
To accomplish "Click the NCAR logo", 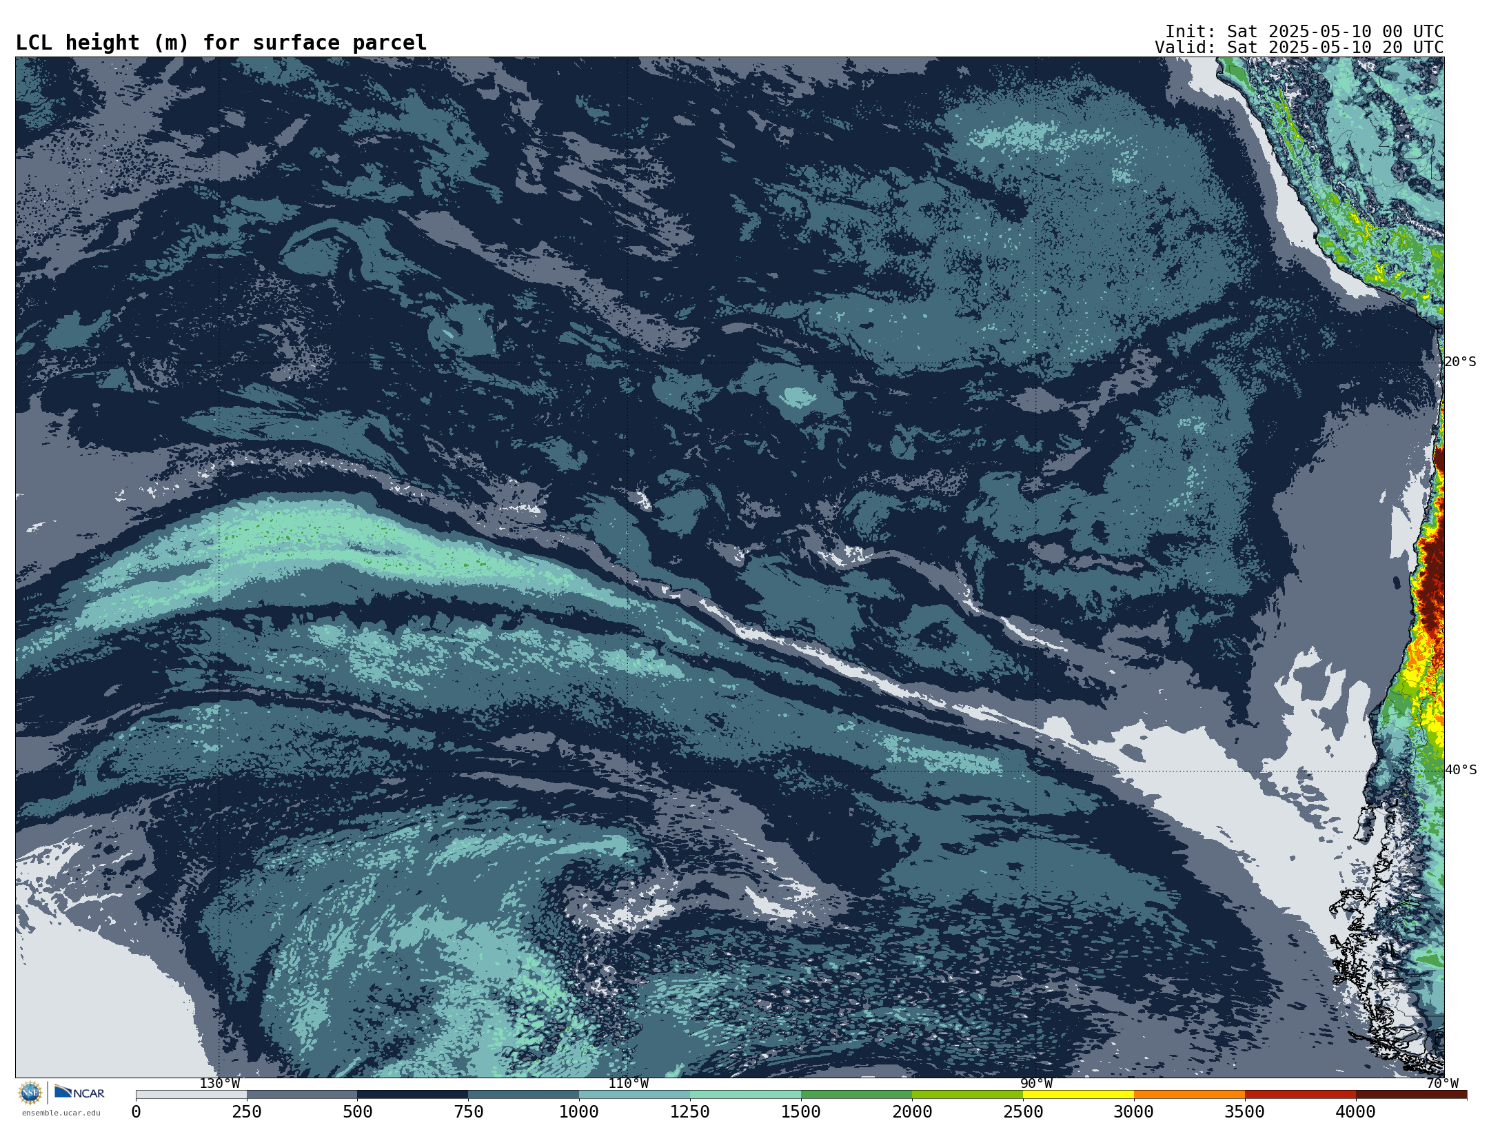I will (x=80, y=1092).
